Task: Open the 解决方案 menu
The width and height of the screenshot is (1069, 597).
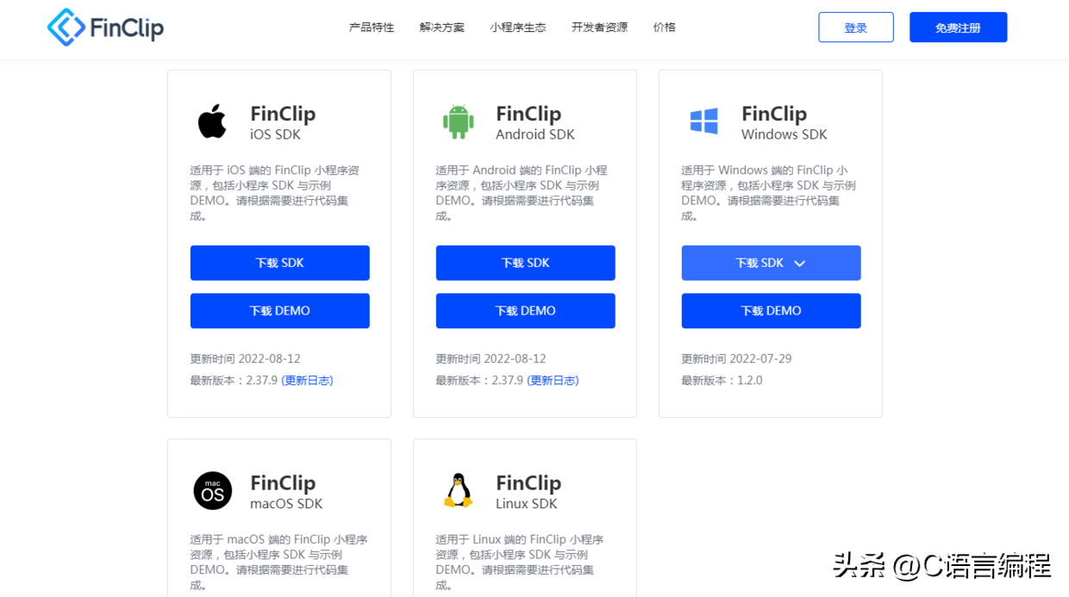Action: (442, 28)
